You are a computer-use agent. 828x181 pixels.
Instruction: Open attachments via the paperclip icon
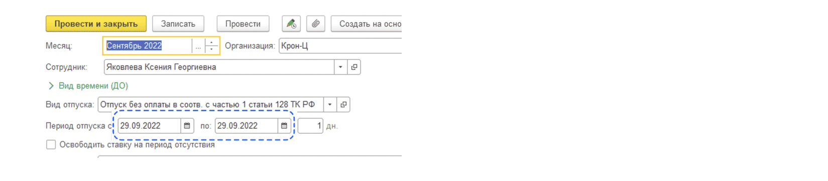click(315, 24)
